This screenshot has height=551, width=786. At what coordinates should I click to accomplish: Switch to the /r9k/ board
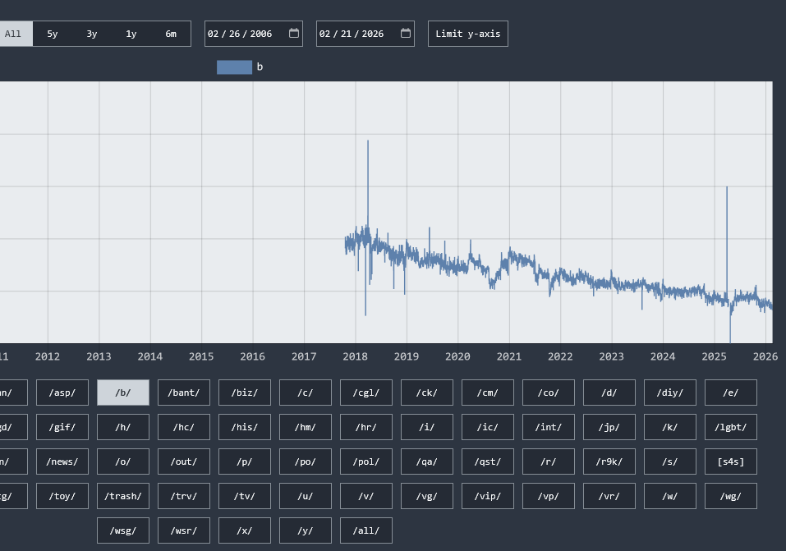point(609,461)
